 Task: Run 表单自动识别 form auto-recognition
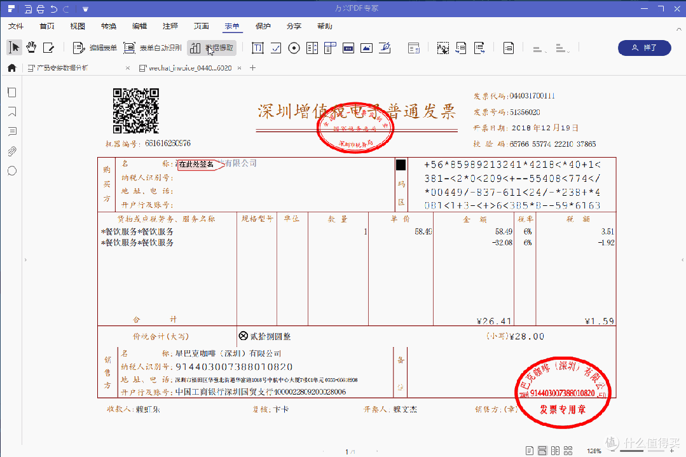(152, 48)
